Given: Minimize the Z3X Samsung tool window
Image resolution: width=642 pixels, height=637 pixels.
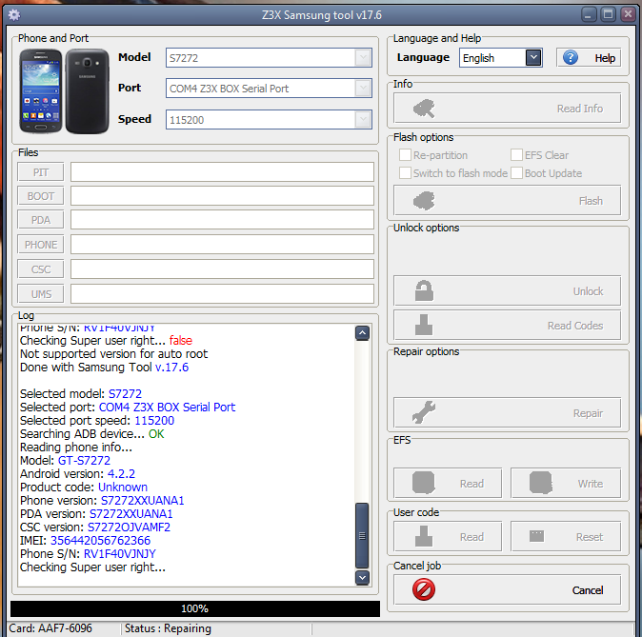Looking at the screenshot, I should tap(589, 14).
